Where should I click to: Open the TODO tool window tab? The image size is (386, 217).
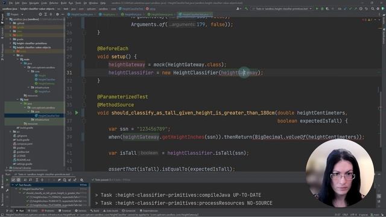tap(33, 210)
